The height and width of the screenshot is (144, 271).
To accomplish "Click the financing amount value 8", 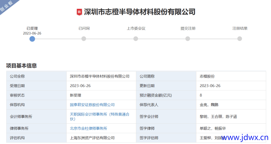I will (x=201, y=95).
